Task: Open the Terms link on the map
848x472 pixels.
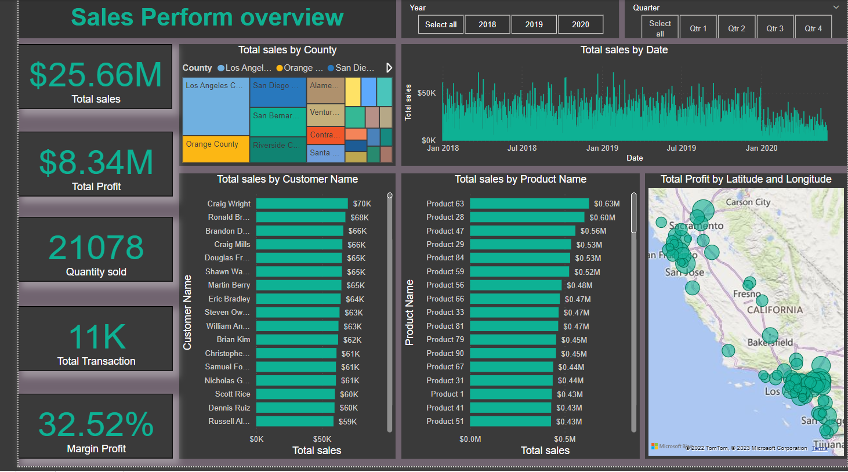Action: click(820, 448)
